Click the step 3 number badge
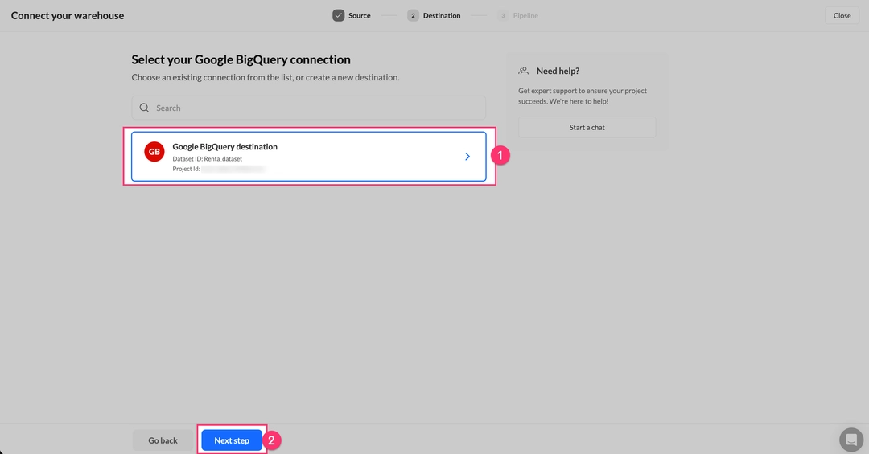 [x=503, y=15]
